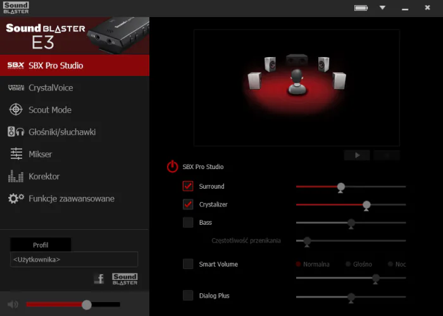Image resolution: width=443 pixels, height=316 pixels.
Task: Open the Korektor equalizer page
Action: [x=75, y=176]
